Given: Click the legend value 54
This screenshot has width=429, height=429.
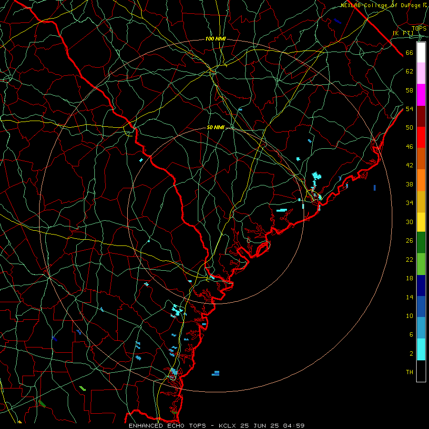Looking at the screenshot, I should pos(409,109).
